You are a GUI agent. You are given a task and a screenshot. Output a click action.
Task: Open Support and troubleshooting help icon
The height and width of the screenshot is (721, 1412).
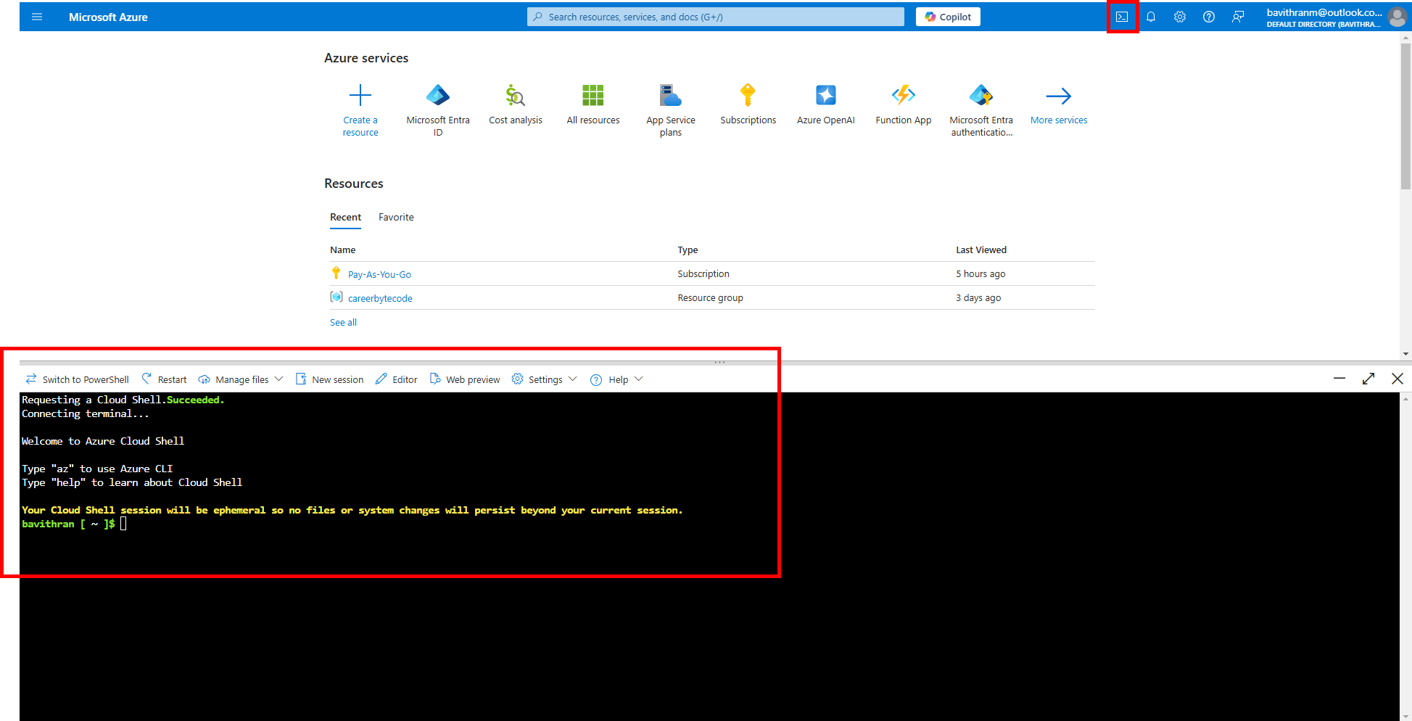pyautogui.click(x=1209, y=17)
